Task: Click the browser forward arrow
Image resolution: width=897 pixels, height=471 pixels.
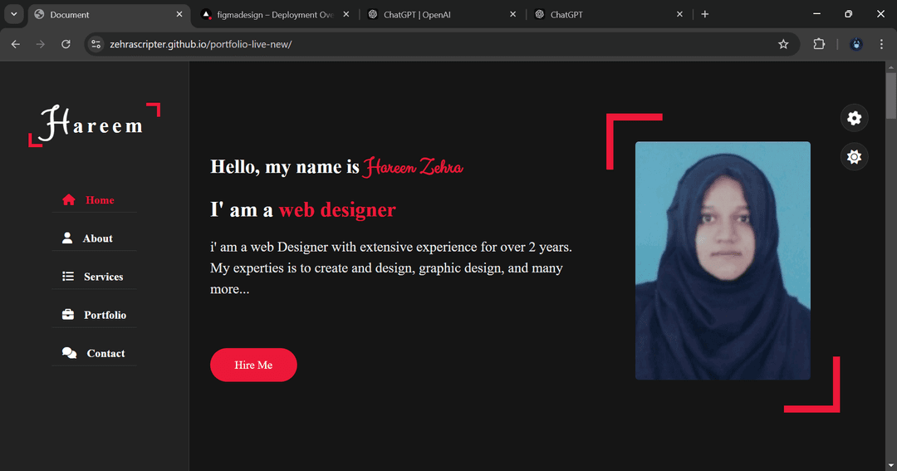Action: (40, 44)
